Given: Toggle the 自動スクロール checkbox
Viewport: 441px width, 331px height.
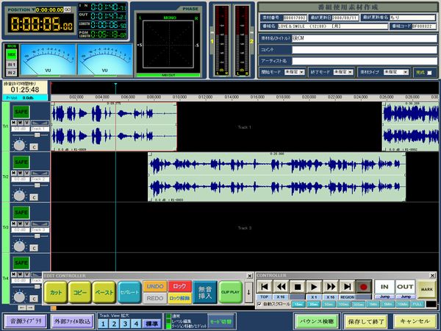Looking at the screenshot, I should pyautogui.click(x=259, y=303).
